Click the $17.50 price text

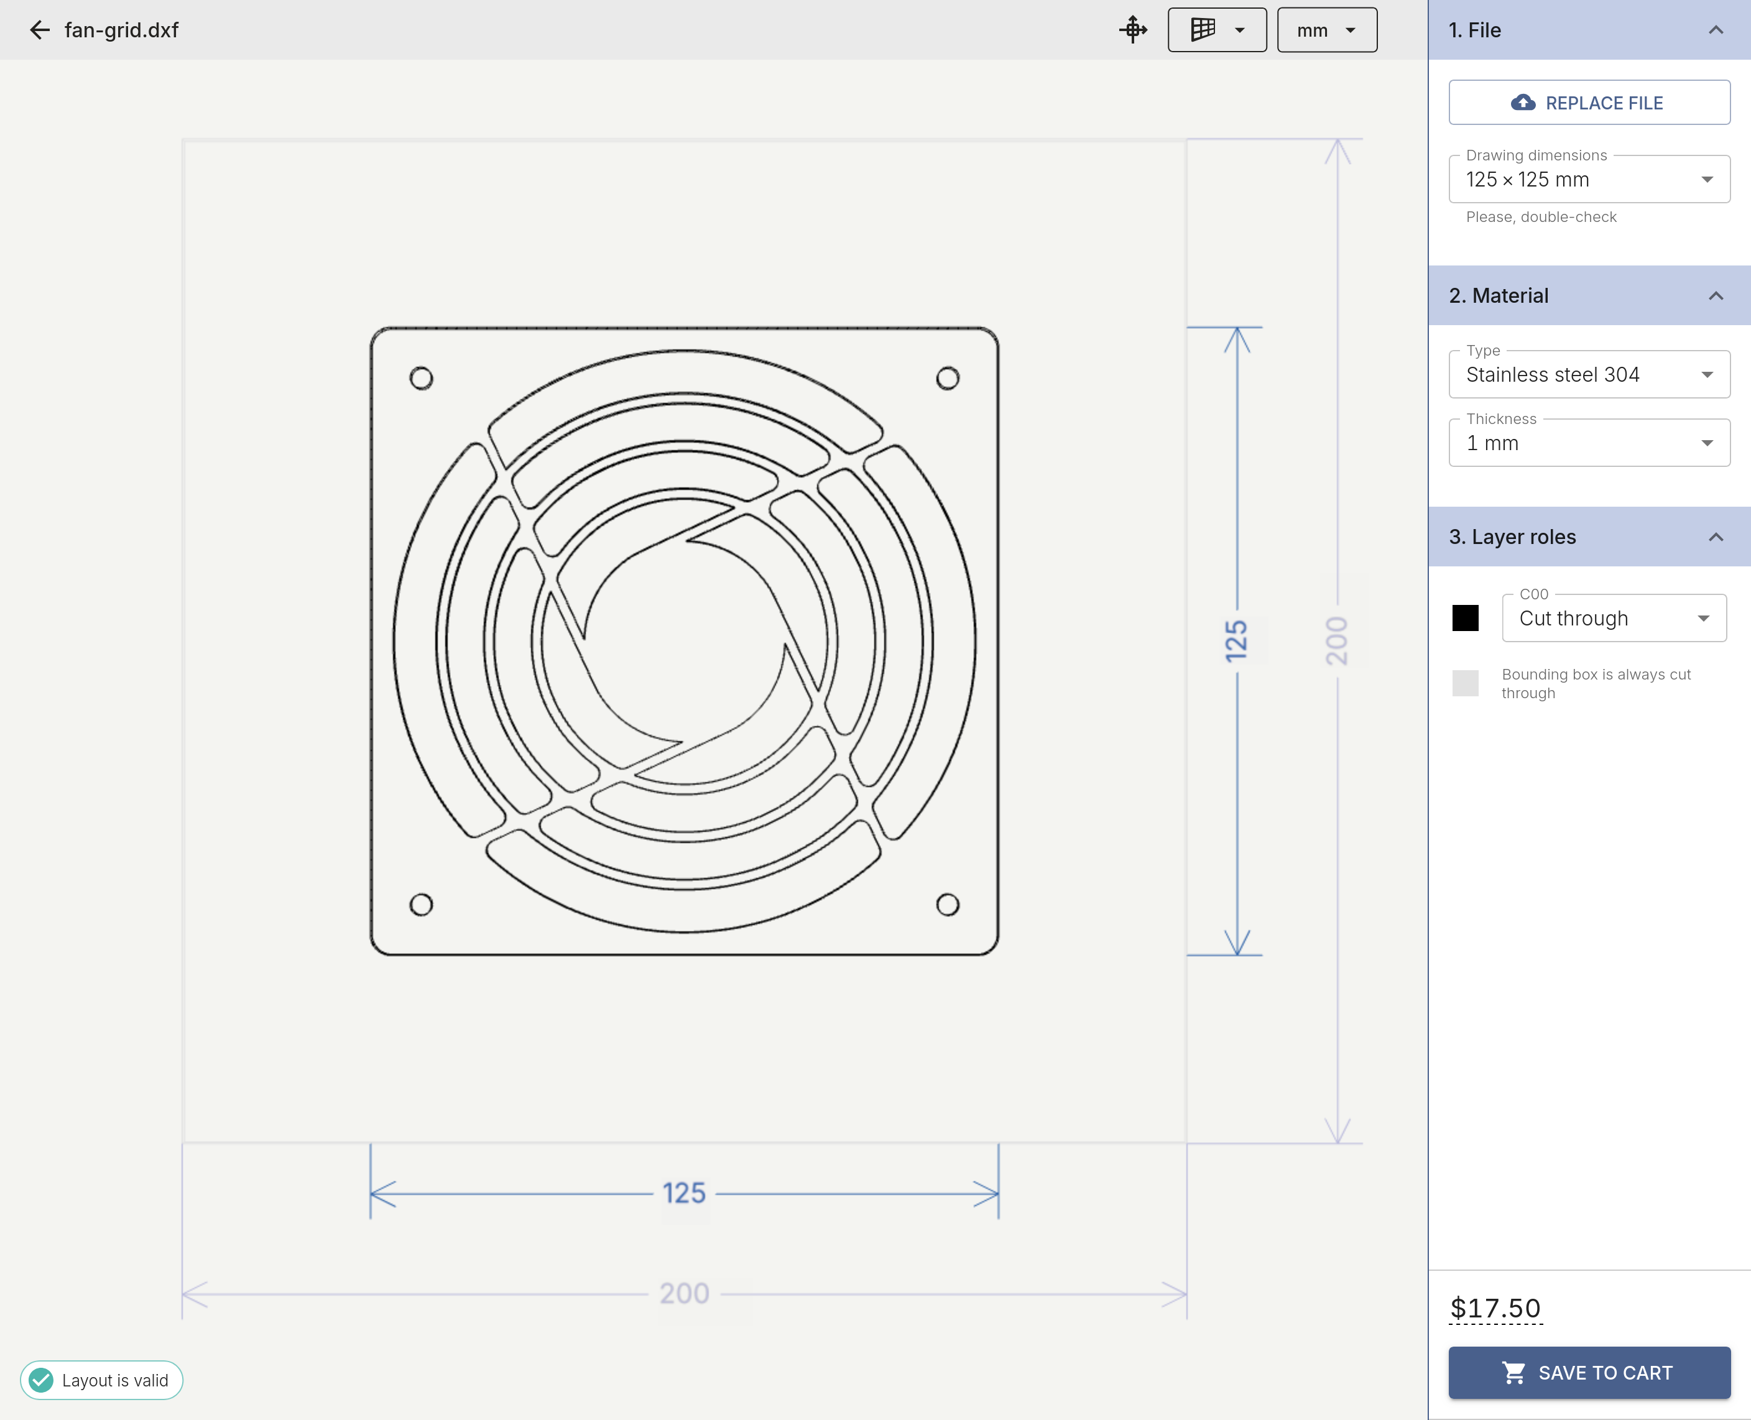click(x=1495, y=1307)
